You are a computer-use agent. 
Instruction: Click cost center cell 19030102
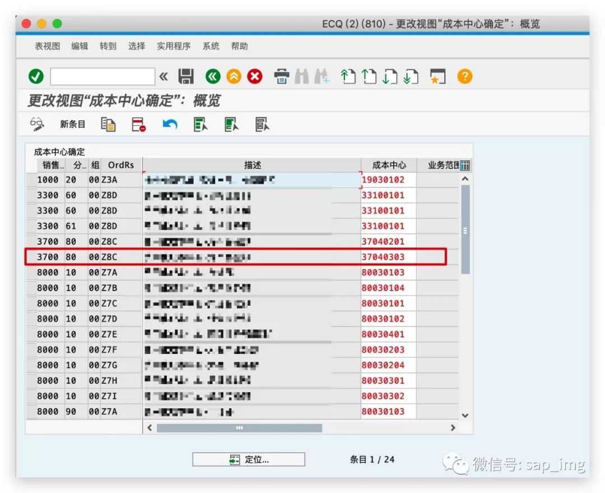(389, 179)
